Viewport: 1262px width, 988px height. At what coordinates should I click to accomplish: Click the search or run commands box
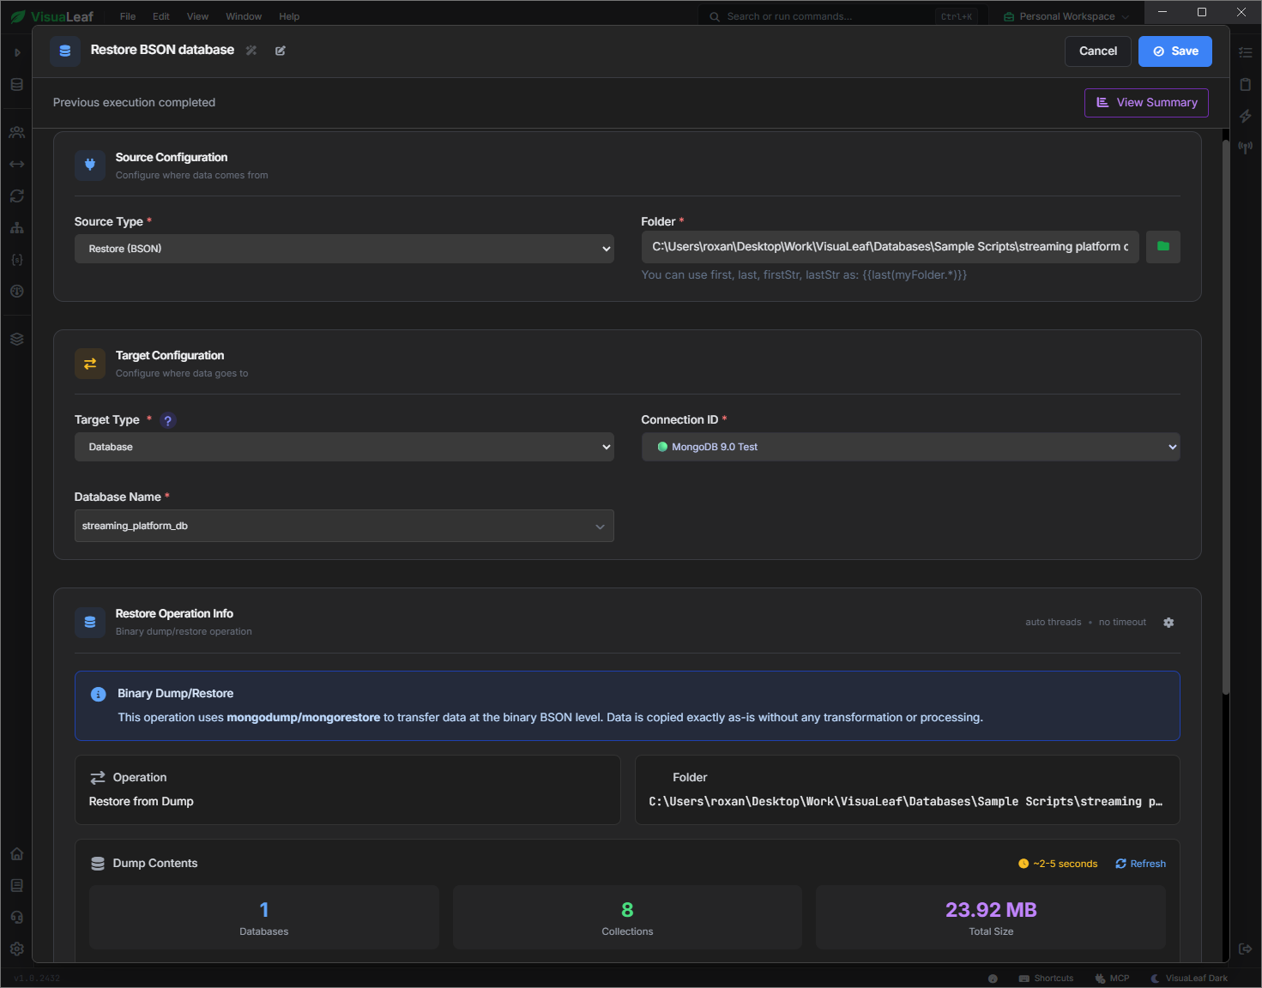(843, 16)
